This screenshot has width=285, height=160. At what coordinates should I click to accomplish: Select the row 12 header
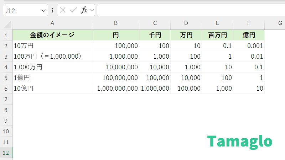pos(6,153)
